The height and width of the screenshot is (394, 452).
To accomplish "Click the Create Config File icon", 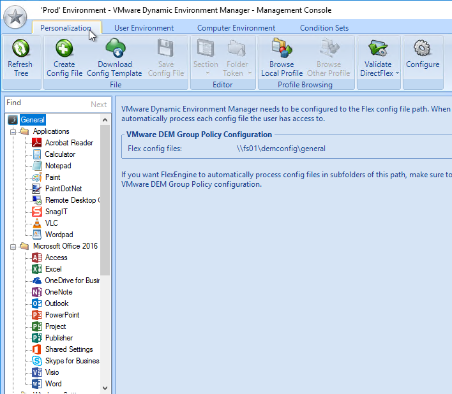I will click(x=64, y=48).
